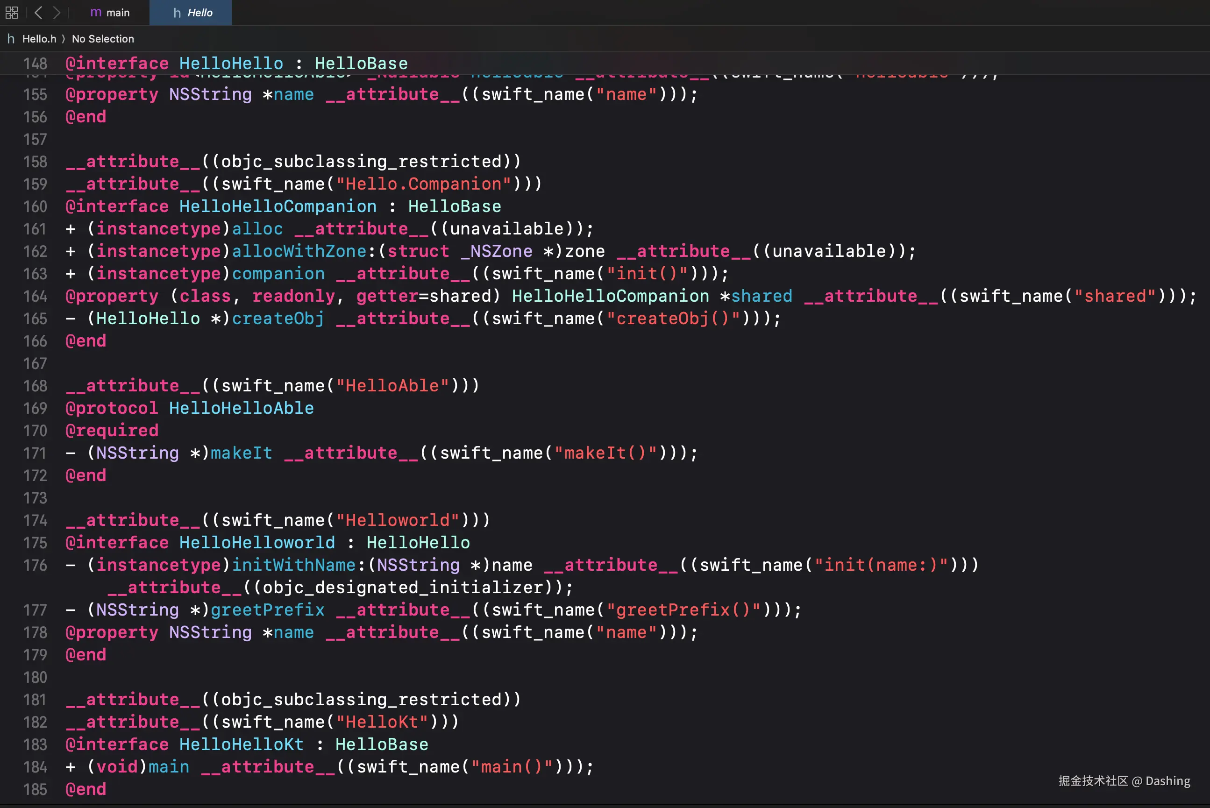Click the HelloHelloCompanion class name
The height and width of the screenshot is (808, 1210).
coord(278,206)
